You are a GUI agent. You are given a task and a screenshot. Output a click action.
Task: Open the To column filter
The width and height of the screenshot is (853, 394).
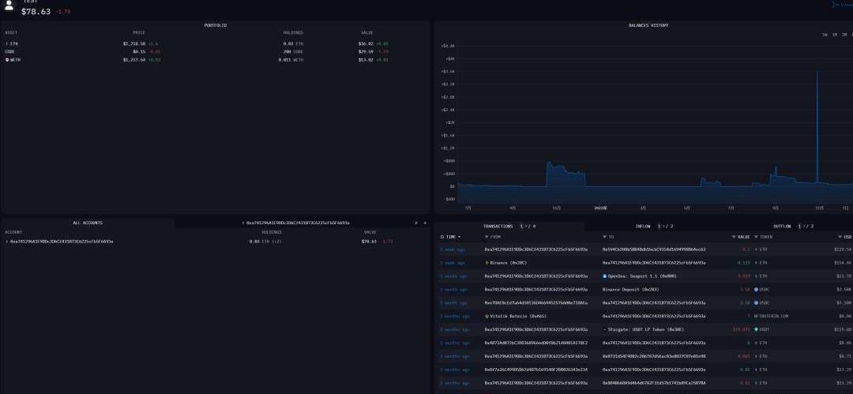tap(604, 237)
